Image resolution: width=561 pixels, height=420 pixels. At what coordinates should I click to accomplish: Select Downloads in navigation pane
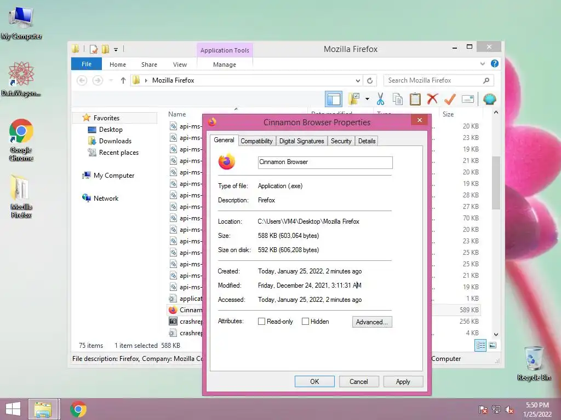115,141
